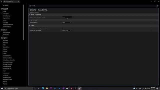Open the weather widget in taskbar
The height and width of the screenshot is (90, 160).
pyautogui.click(x=137, y=88)
